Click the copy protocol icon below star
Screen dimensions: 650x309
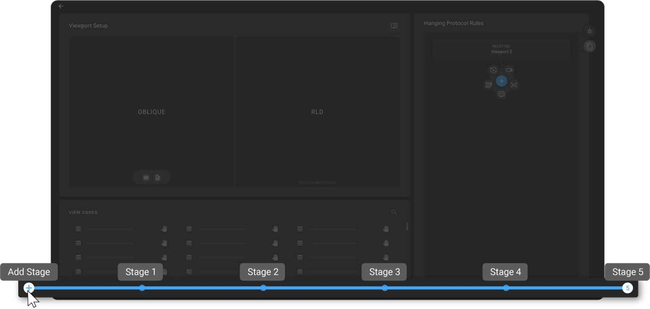point(589,46)
